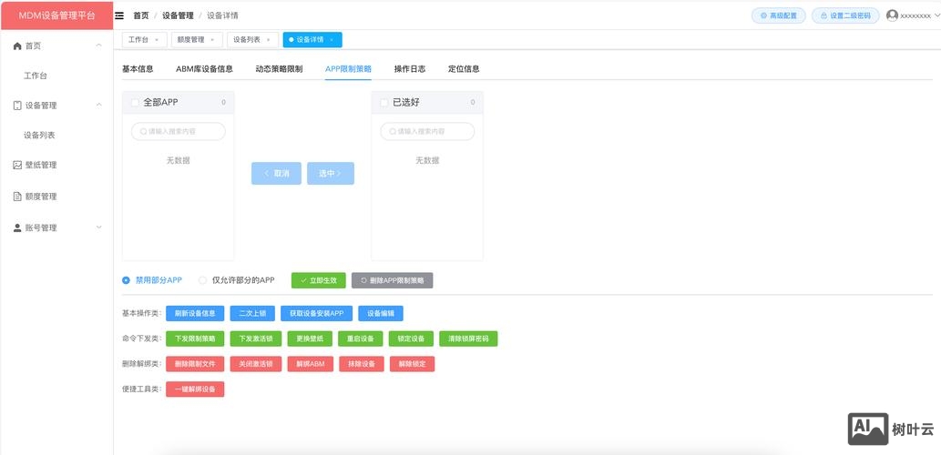Click 设备管理 in the breadcrumb

[x=178, y=15]
